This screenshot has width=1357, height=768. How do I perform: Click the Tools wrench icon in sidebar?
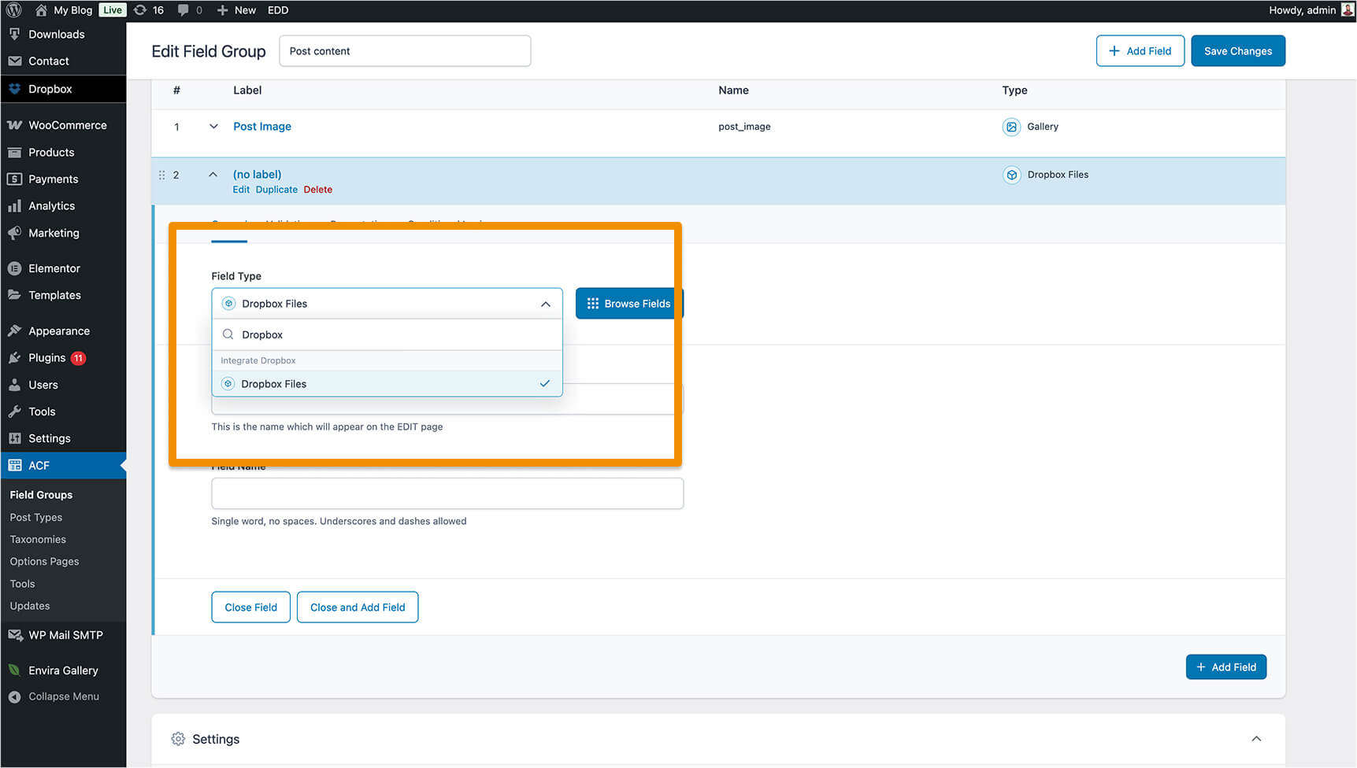click(x=14, y=412)
